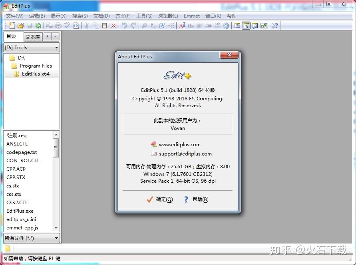Image resolution: width=356 pixels, height=265 pixels.
Task: Open the Emmet menu
Action: [192, 16]
